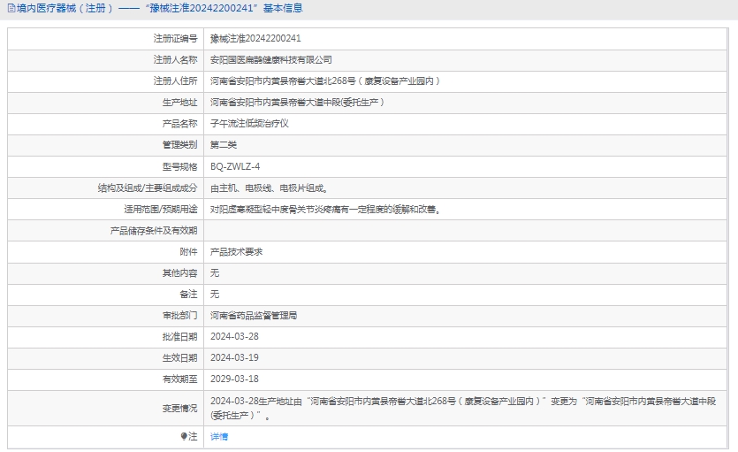Click management category value 第二类

point(224,144)
